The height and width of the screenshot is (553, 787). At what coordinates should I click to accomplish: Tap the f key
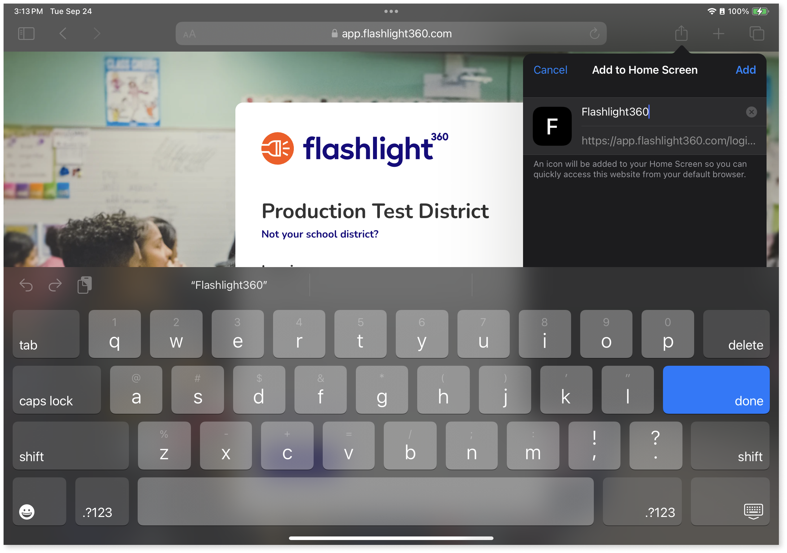click(x=320, y=390)
